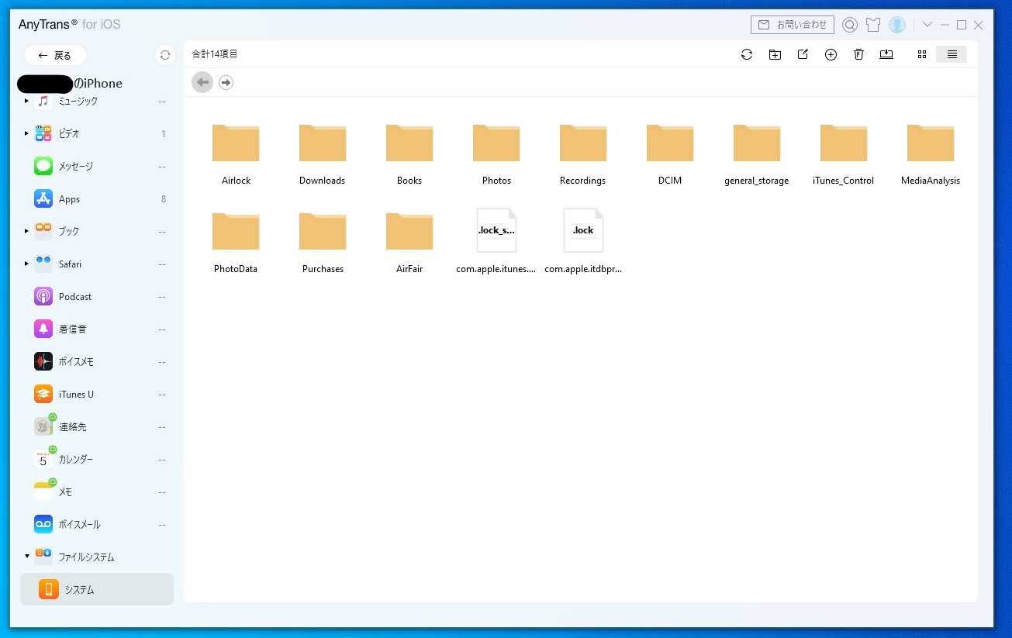Click the Safari sidebar item icon
This screenshot has height=638, width=1012.
pos(43,264)
